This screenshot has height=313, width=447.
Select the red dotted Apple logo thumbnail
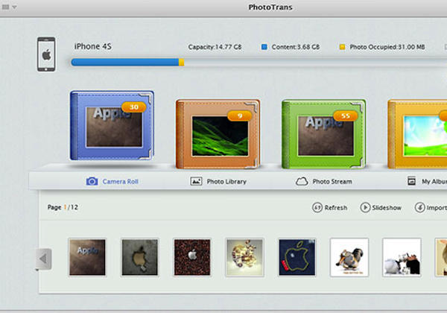coord(192,257)
